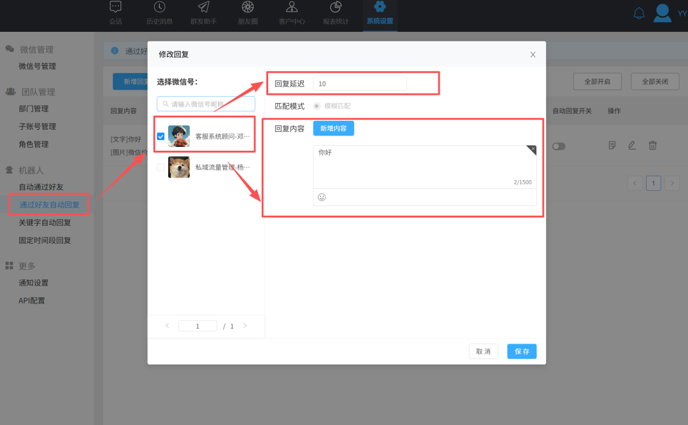The image size is (688, 425).
Task: Click the 更多 section header
Action: click(27, 266)
